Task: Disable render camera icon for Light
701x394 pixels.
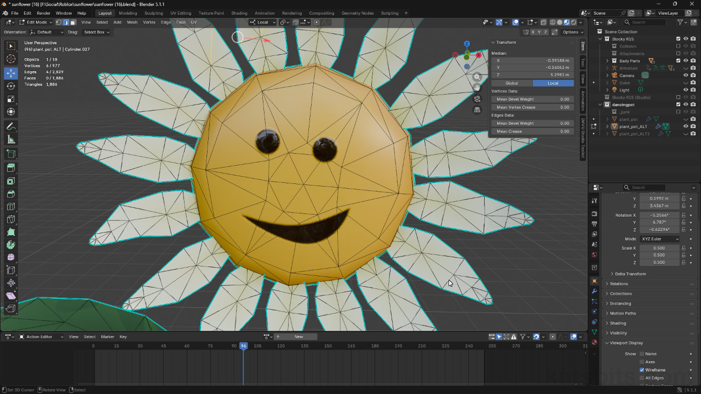Action: (693, 90)
